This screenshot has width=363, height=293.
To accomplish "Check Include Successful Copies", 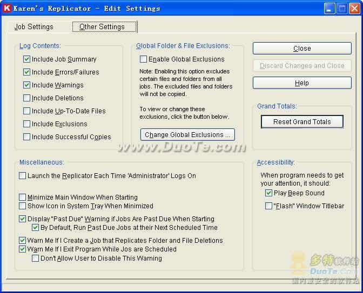I will point(26,137).
